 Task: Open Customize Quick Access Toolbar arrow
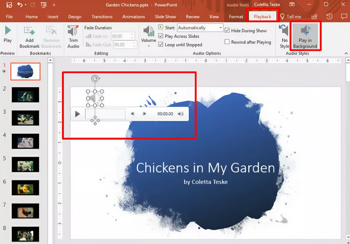click(54, 5)
